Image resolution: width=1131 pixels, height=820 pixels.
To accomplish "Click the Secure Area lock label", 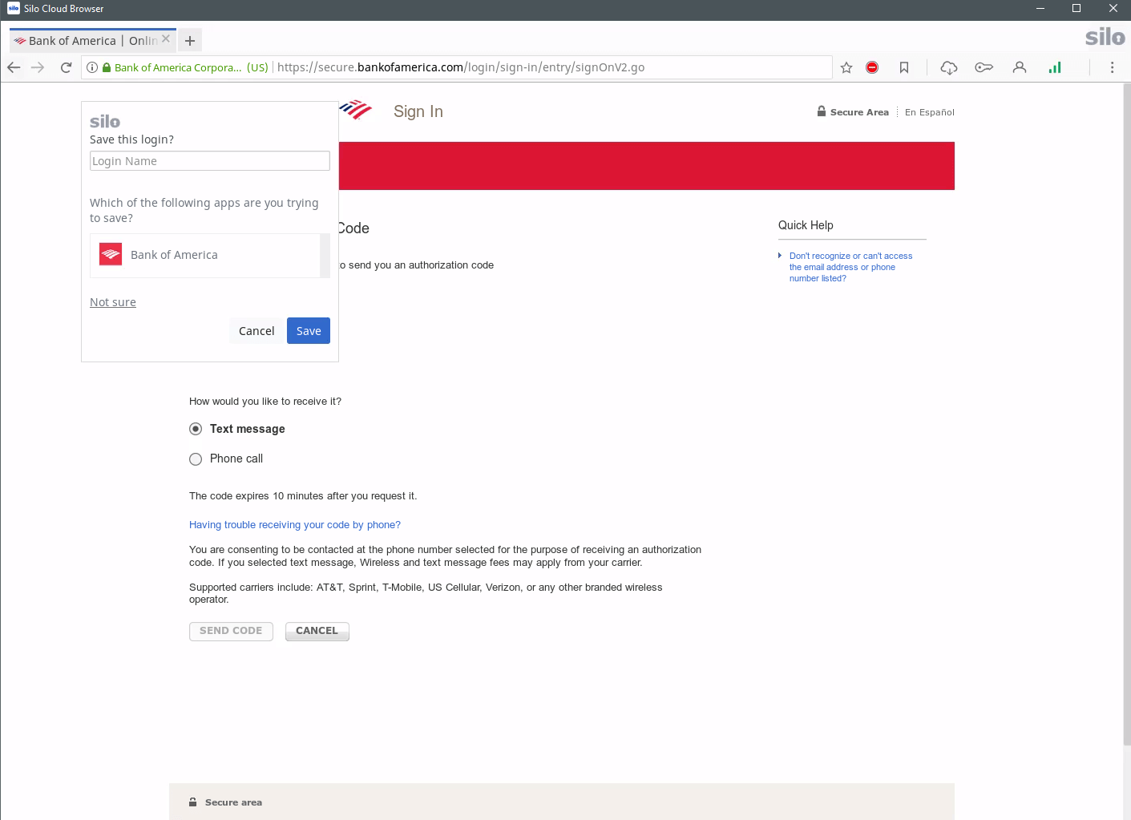I will click(x=853, y=112).
